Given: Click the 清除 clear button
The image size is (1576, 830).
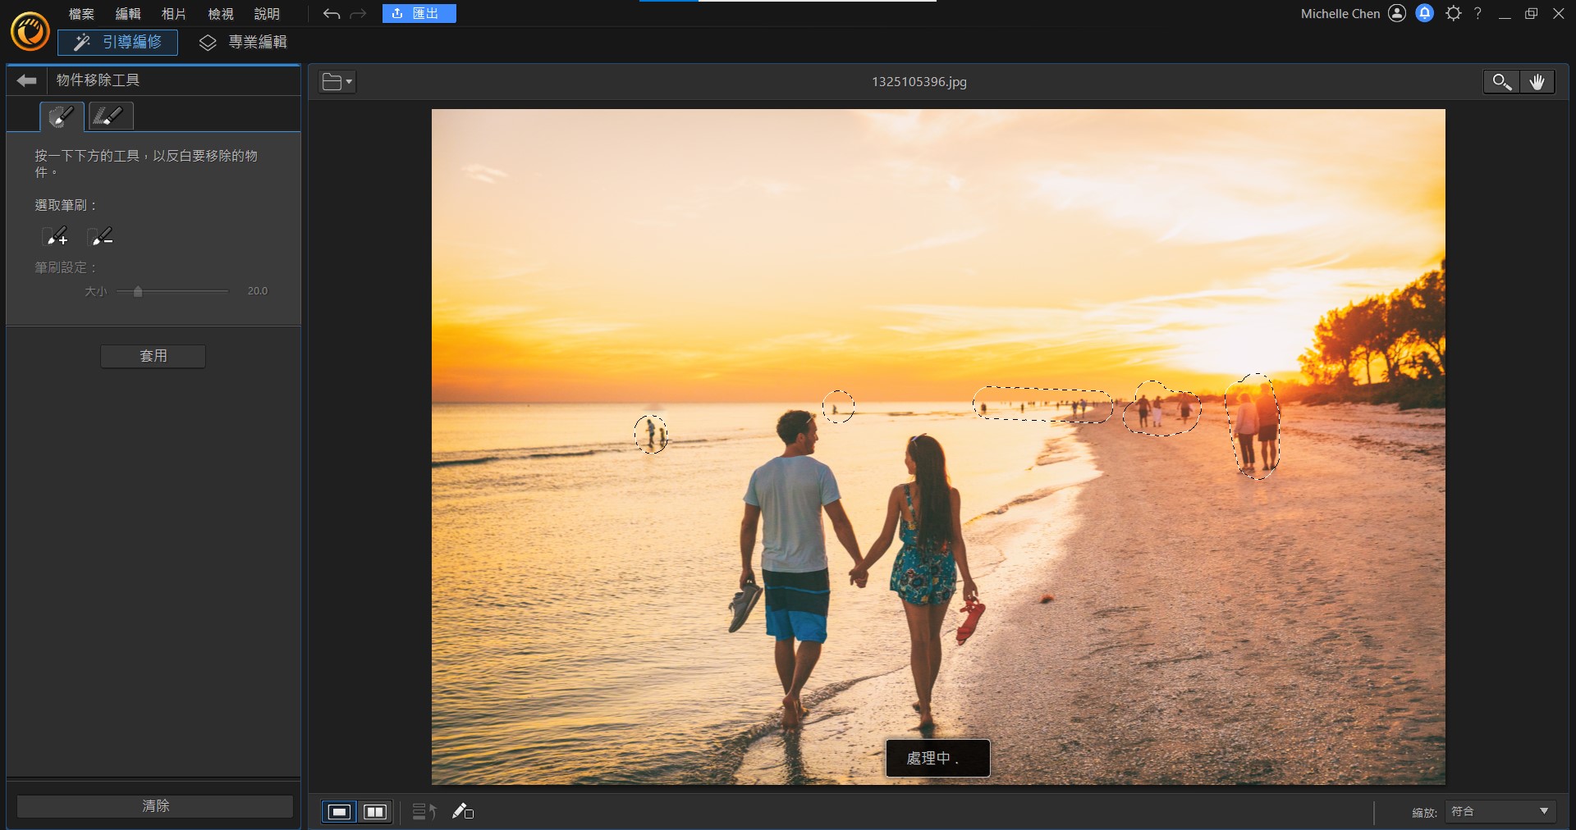Looking at the screenshot, I should pos(155,806).
